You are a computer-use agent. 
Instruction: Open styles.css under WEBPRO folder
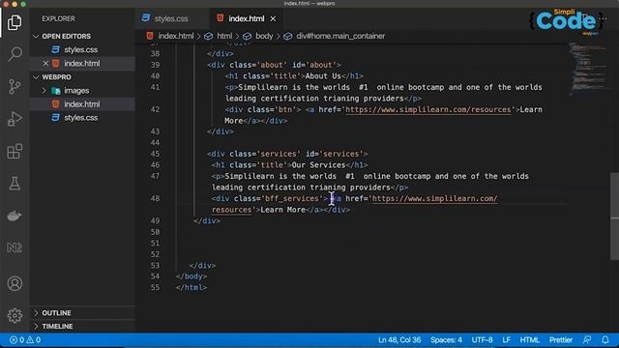(81, 118)
